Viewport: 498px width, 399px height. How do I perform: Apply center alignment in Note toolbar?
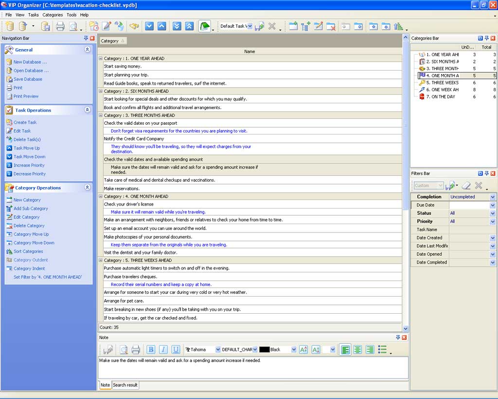pyautogui.click(x=357, y=349)
